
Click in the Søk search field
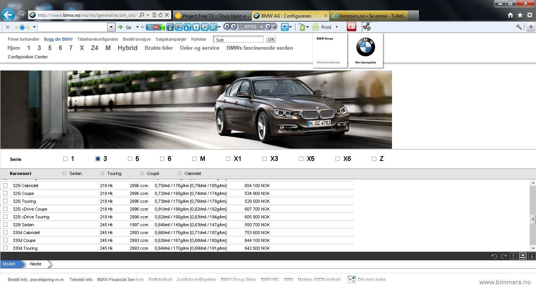click(238, 40)
